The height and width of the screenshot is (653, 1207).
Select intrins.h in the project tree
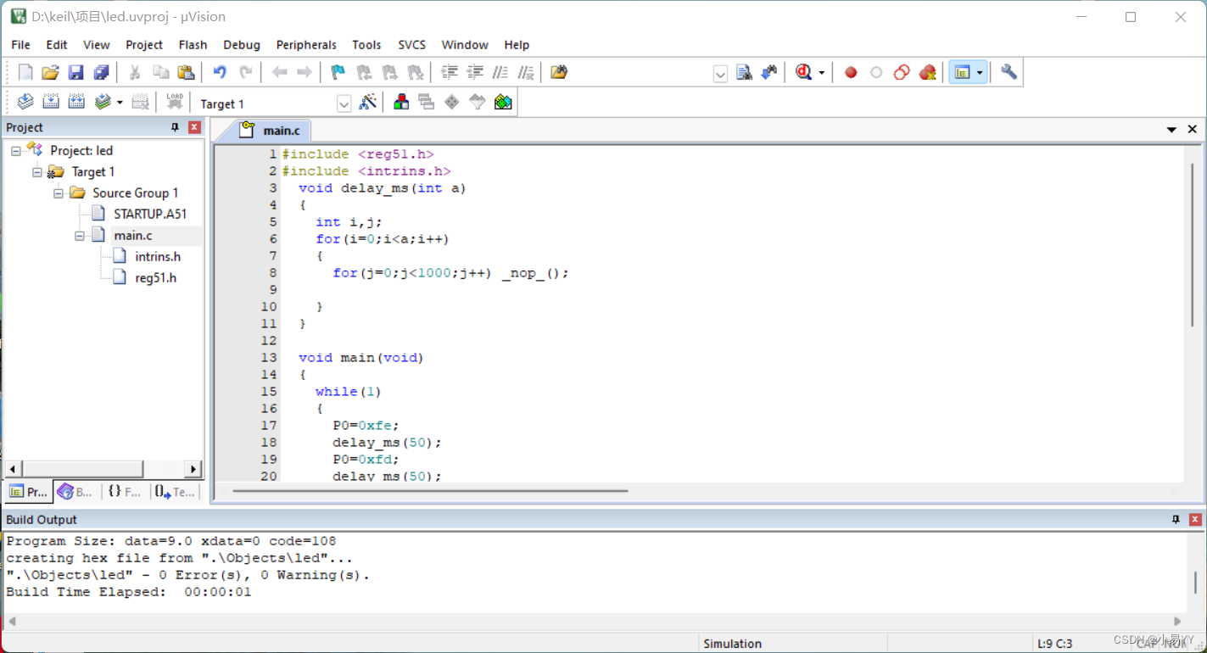coord(158,257)
